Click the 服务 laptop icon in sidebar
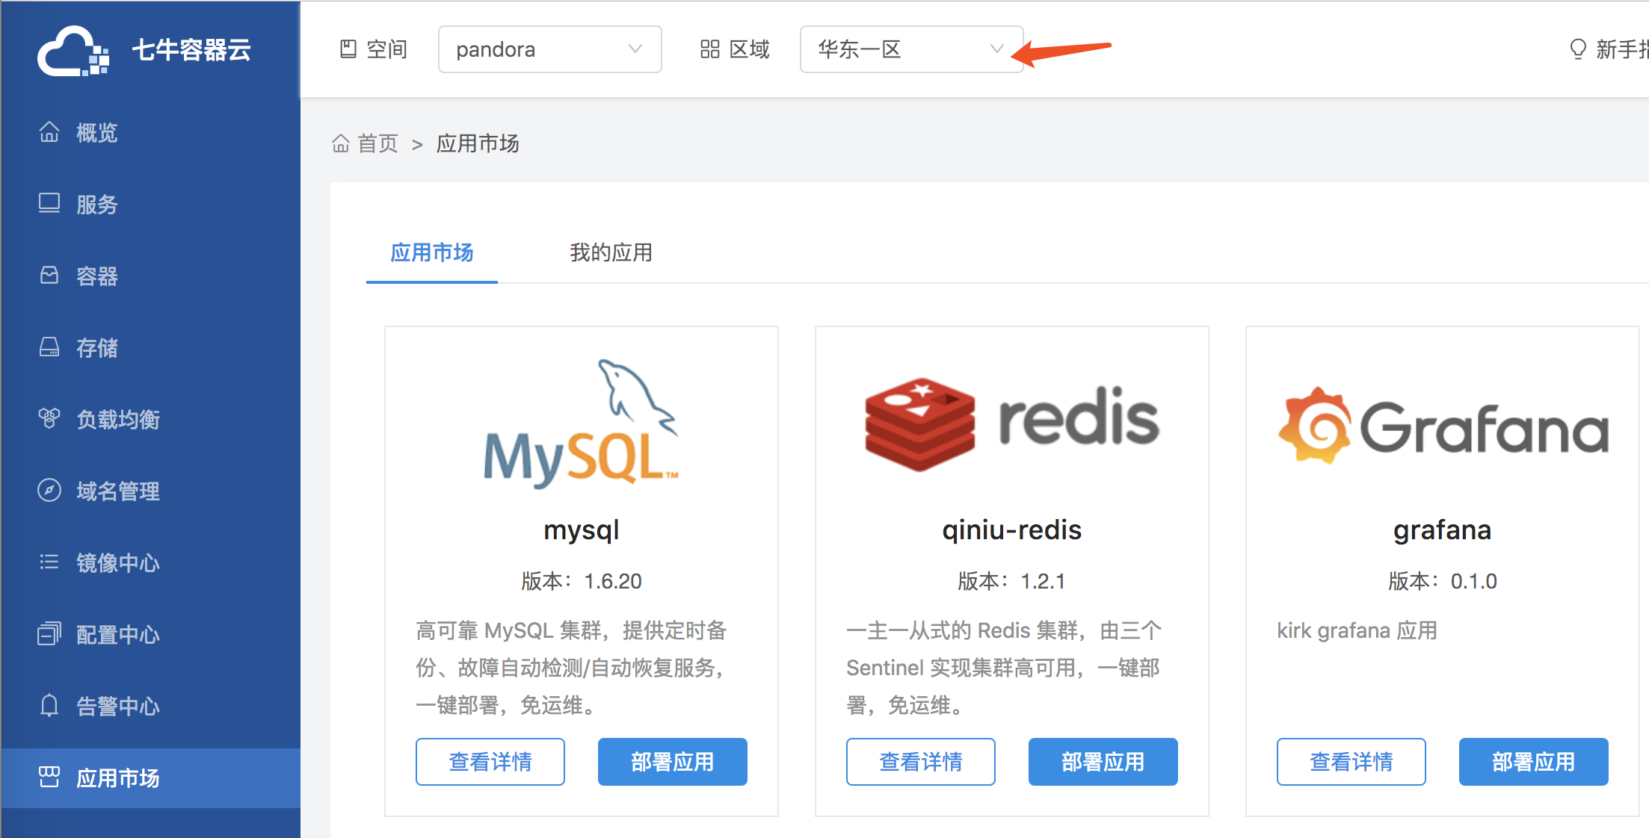 coord(49,204)
